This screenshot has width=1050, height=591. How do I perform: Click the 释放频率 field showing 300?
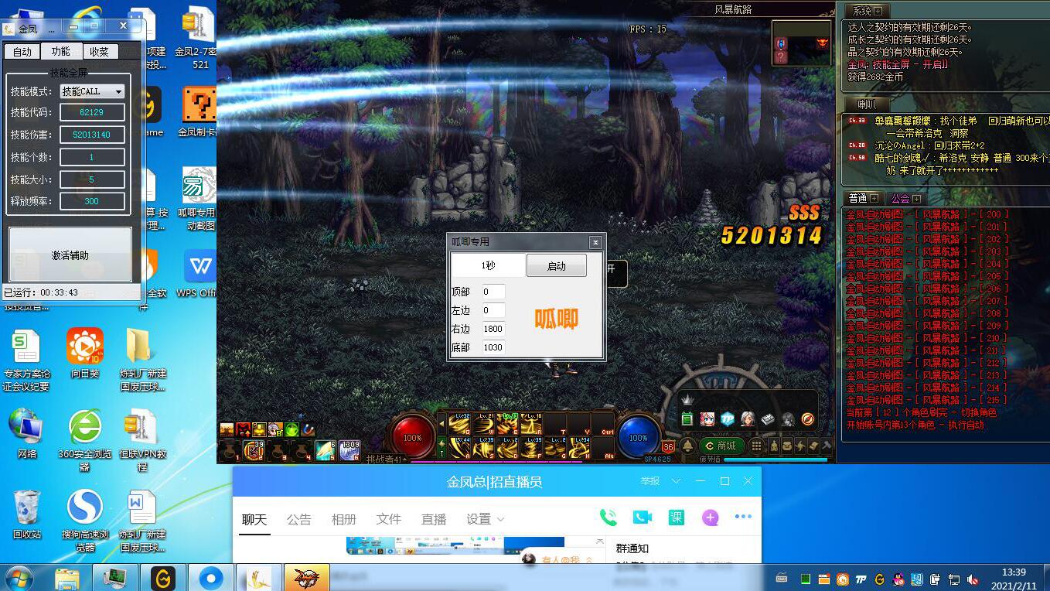[92, 201]
